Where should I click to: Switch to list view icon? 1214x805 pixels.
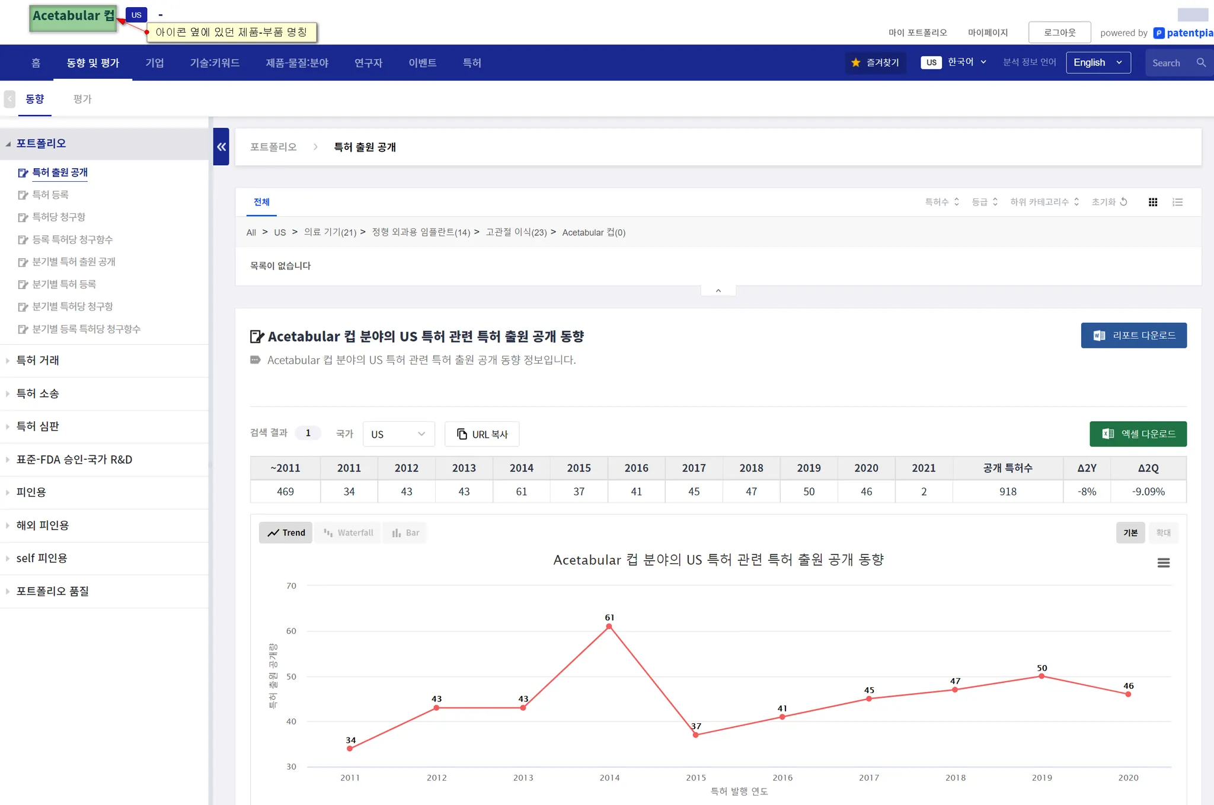(x=1177, y=202)
